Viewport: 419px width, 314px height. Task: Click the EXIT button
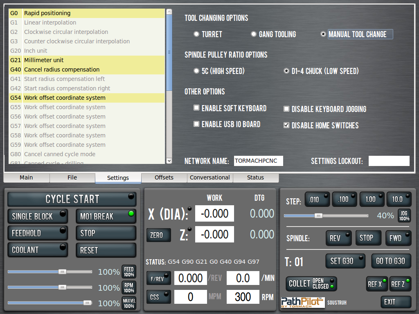(395, 302)
